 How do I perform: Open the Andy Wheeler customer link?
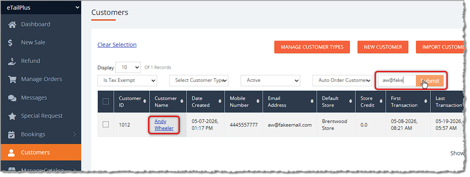tap(164, 124)
